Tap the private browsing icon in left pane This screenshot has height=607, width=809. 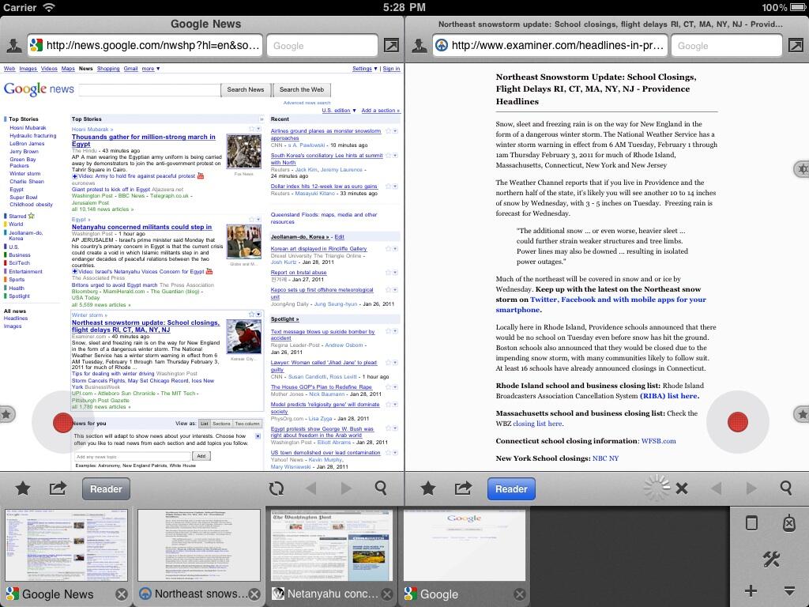(13, 46)
